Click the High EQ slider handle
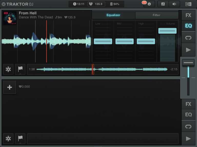This screenshot has height=147, width=197. tap(146, 41)
